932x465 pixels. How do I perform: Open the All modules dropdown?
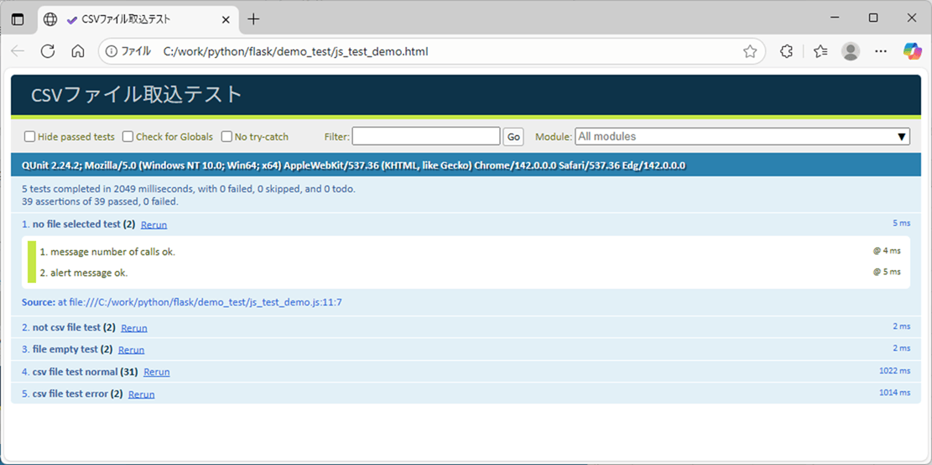click(x=742, y=137)
